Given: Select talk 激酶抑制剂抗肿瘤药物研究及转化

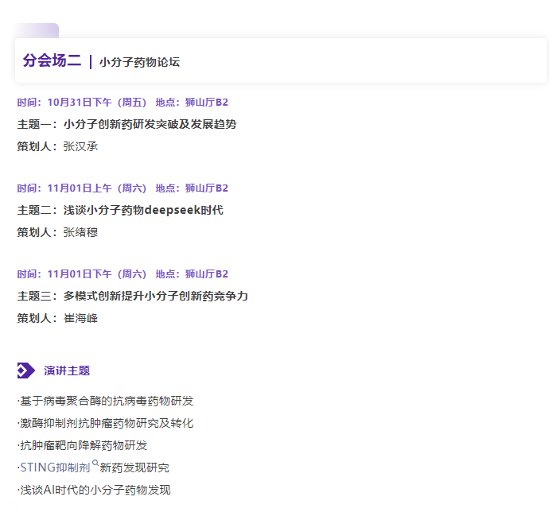Looking at the screenshot, I should coord(107,423).
